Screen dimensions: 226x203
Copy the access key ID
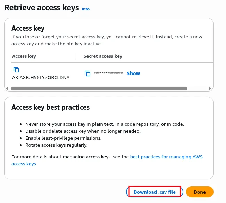coord(16,70)
